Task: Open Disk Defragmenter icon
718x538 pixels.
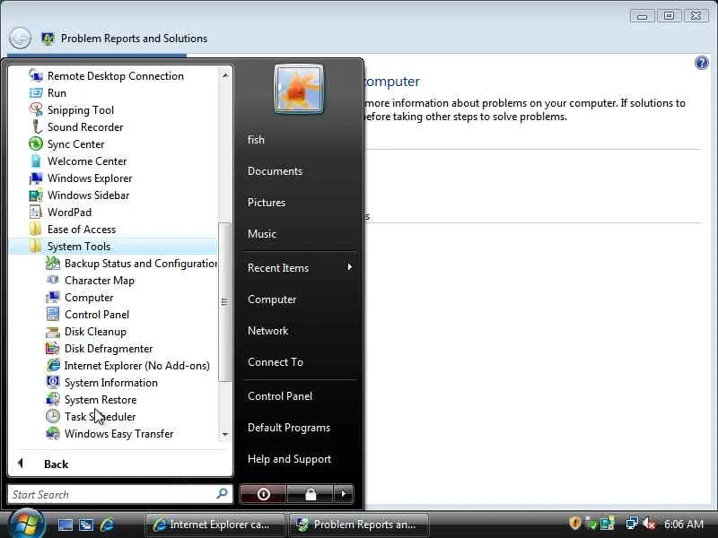Action: point(53,348)
